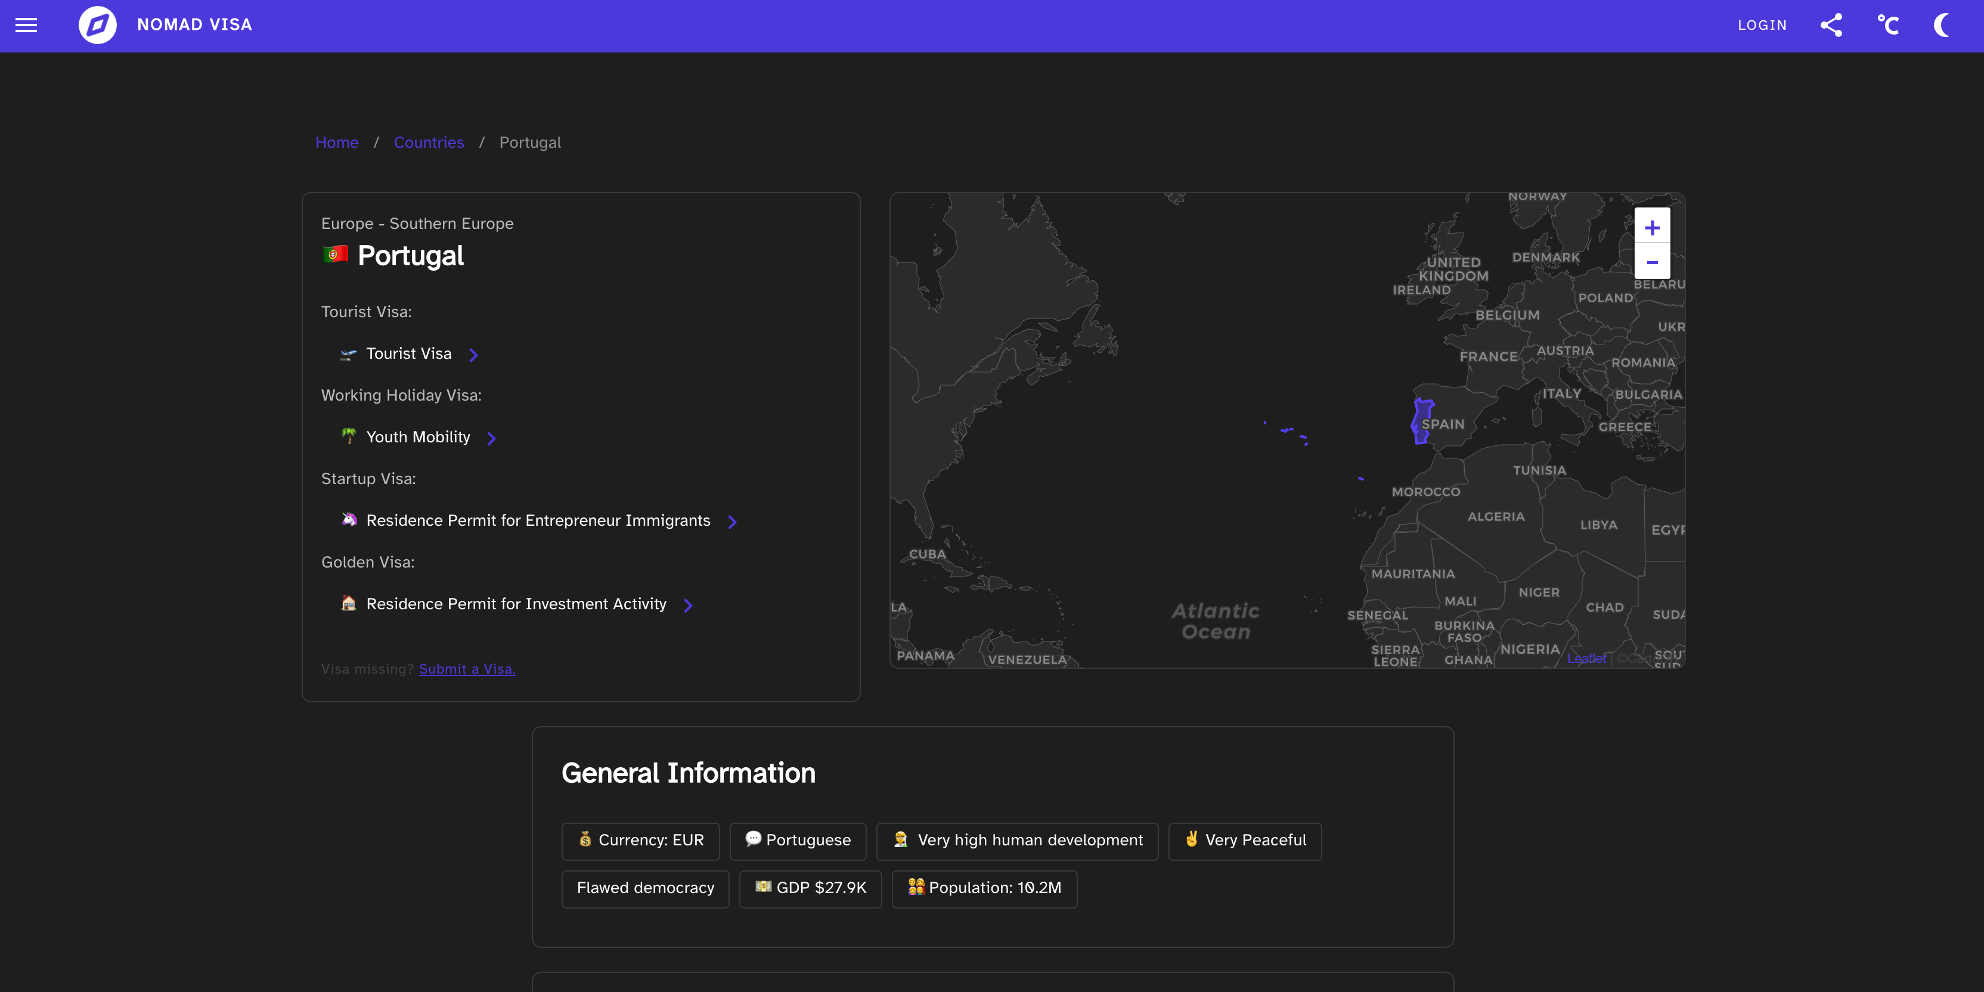Viewport: 1984px width, 992px height.
Task: Click the Portugal flag icon
Action: (335, 254)
